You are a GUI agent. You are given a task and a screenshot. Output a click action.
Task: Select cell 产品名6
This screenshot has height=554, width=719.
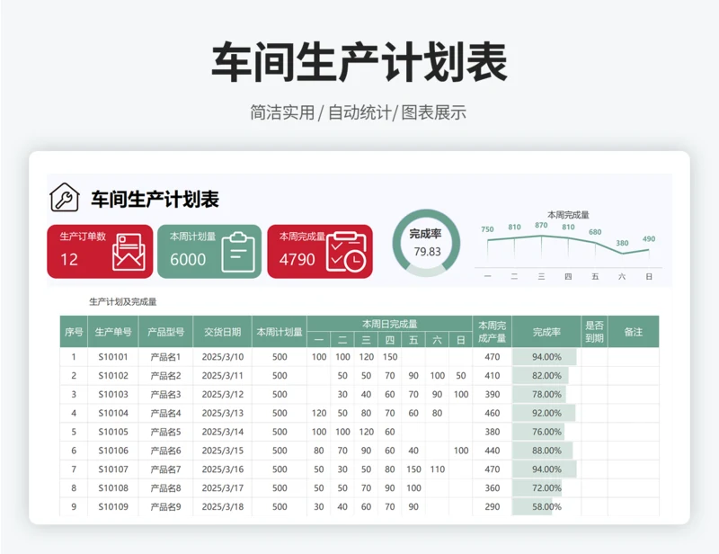[x=166, y=451]
